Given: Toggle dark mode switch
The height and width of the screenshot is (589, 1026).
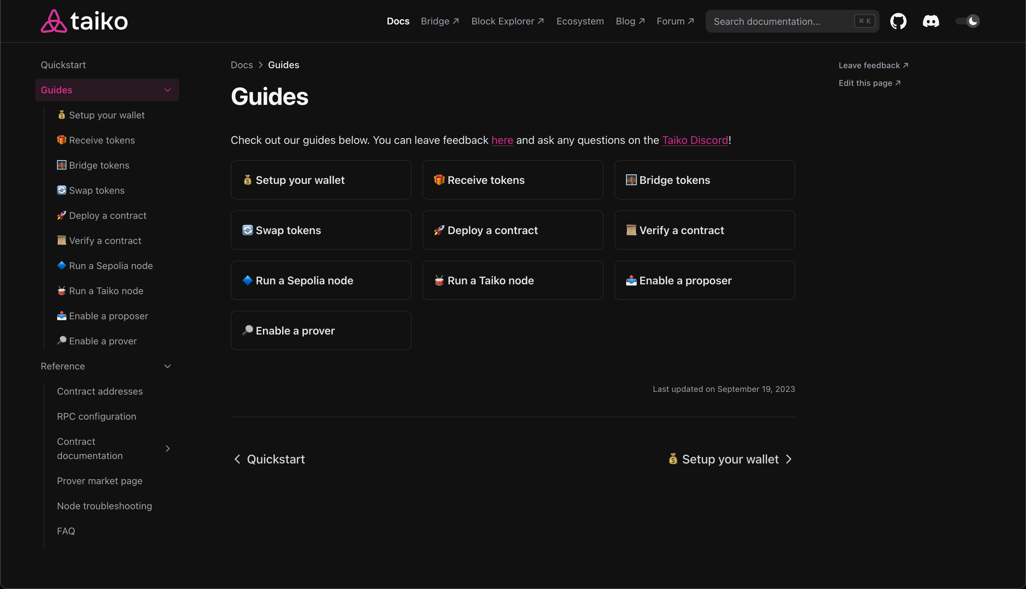Looking at the screenshot, I should pos(968,21).
